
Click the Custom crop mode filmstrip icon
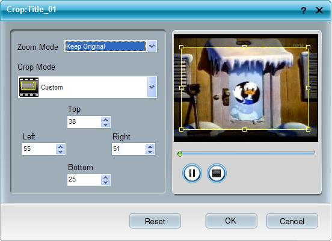[29, 87]
